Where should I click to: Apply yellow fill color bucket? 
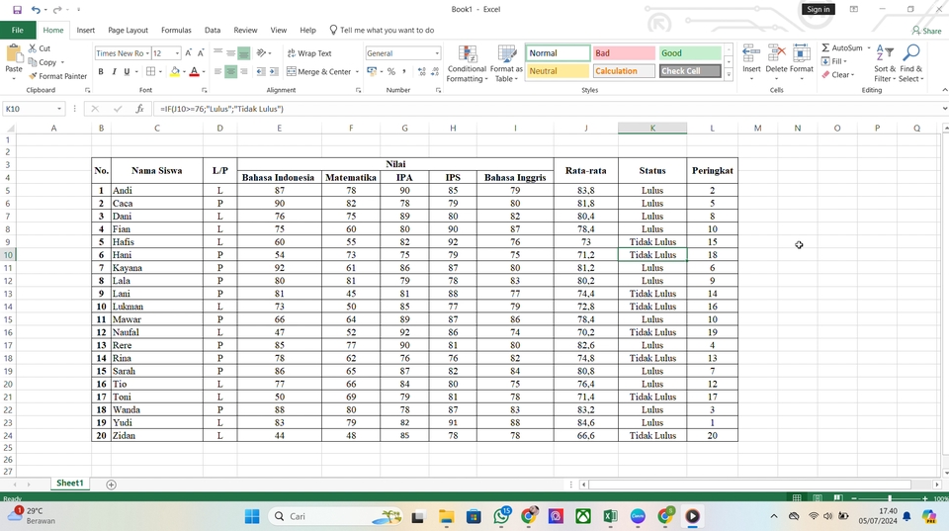pos(175,71)
